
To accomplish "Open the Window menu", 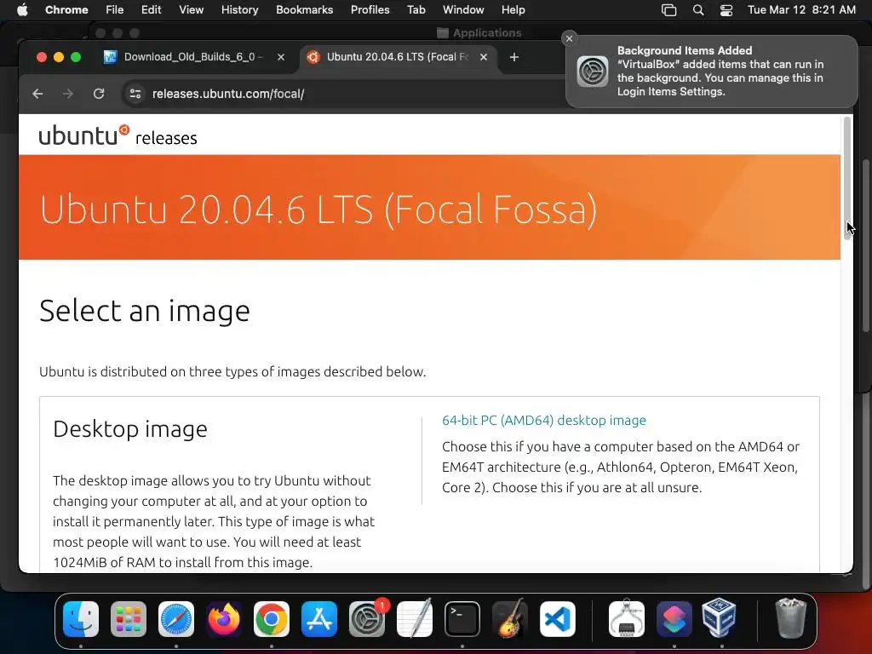I will (x=463, y=10).
